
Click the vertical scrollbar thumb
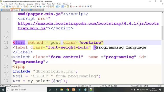162,33
